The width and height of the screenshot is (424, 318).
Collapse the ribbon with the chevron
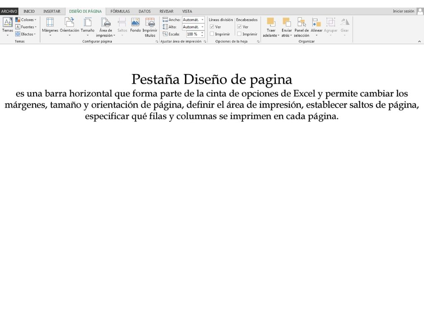pyautogui.click(x=419, y=41)
